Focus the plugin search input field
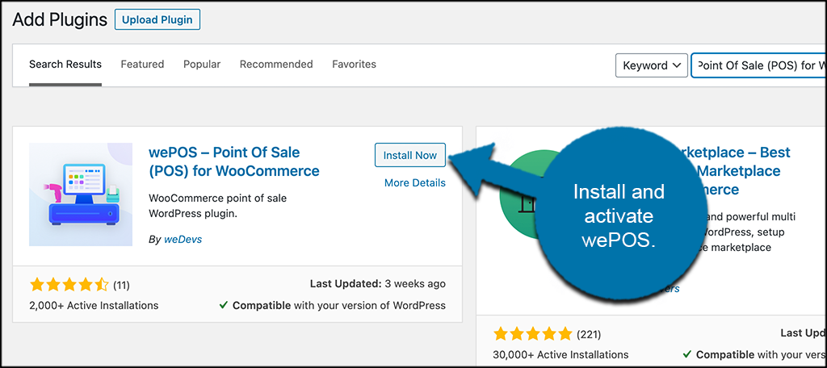Screen dimensions: 827x368 click(759, 65)
